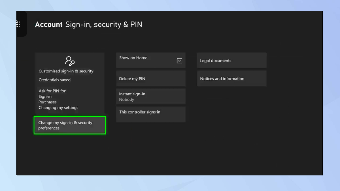Open Notices and information

(x=231, y=78)
